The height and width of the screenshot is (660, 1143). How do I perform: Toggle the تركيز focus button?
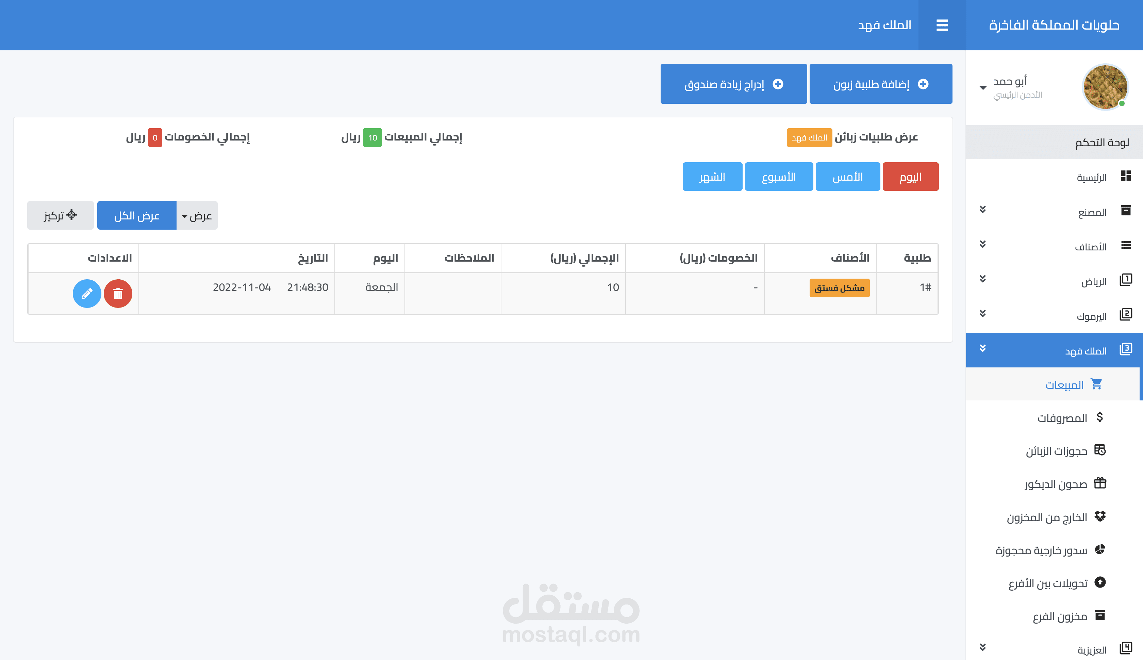point(60,215)
